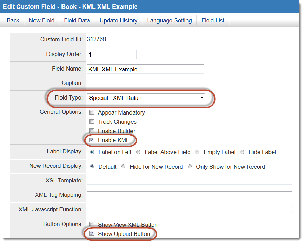
Task: Enable Track Changes
Action: [92, 122]
